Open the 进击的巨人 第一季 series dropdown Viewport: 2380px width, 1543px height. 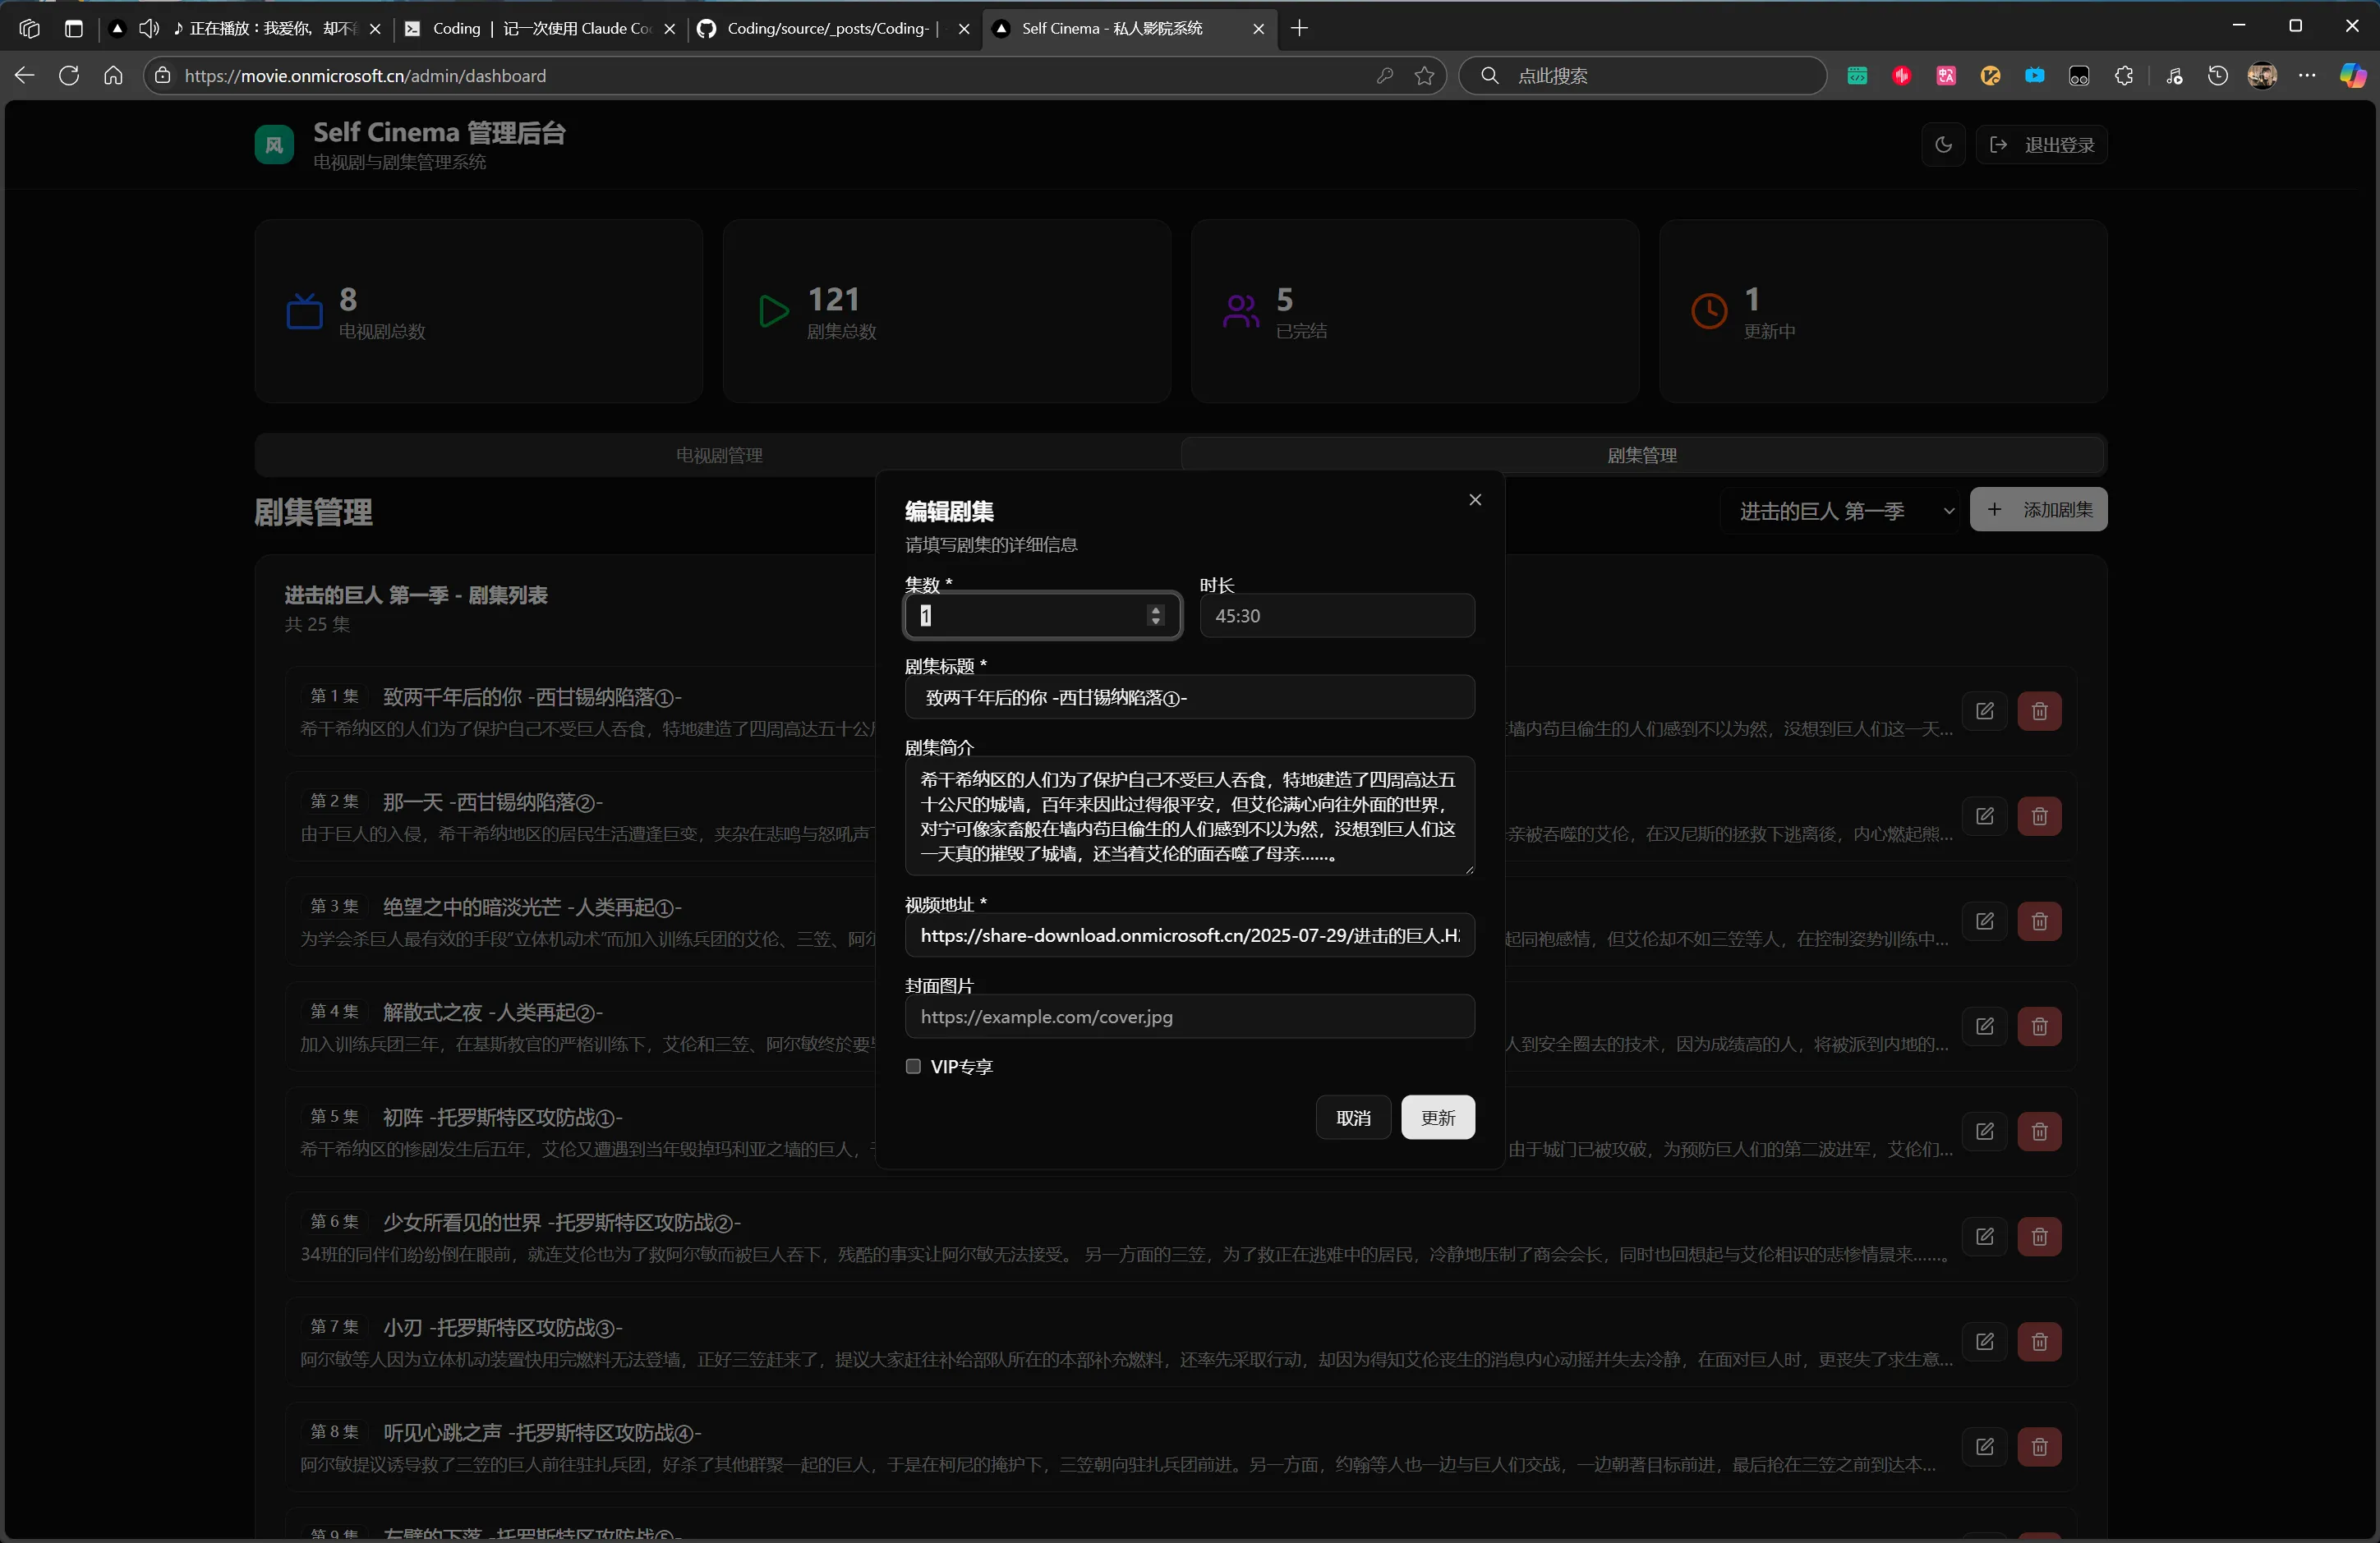tap(1840, 512)
